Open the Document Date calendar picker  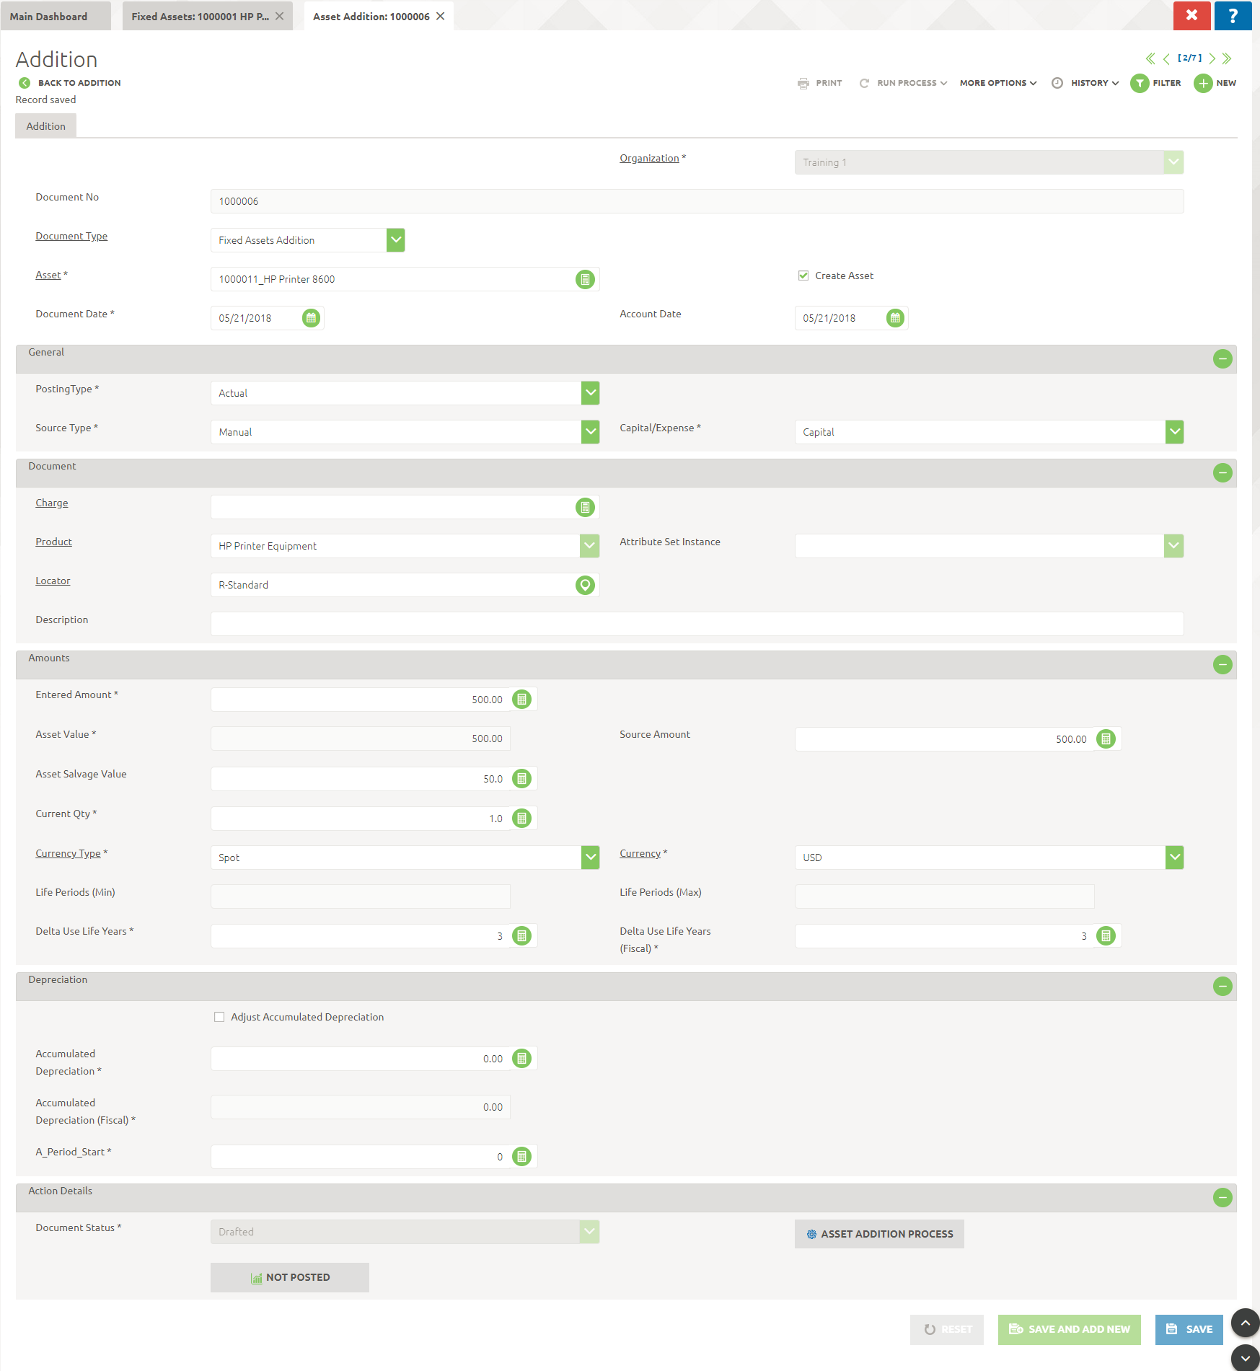(311, 318)
